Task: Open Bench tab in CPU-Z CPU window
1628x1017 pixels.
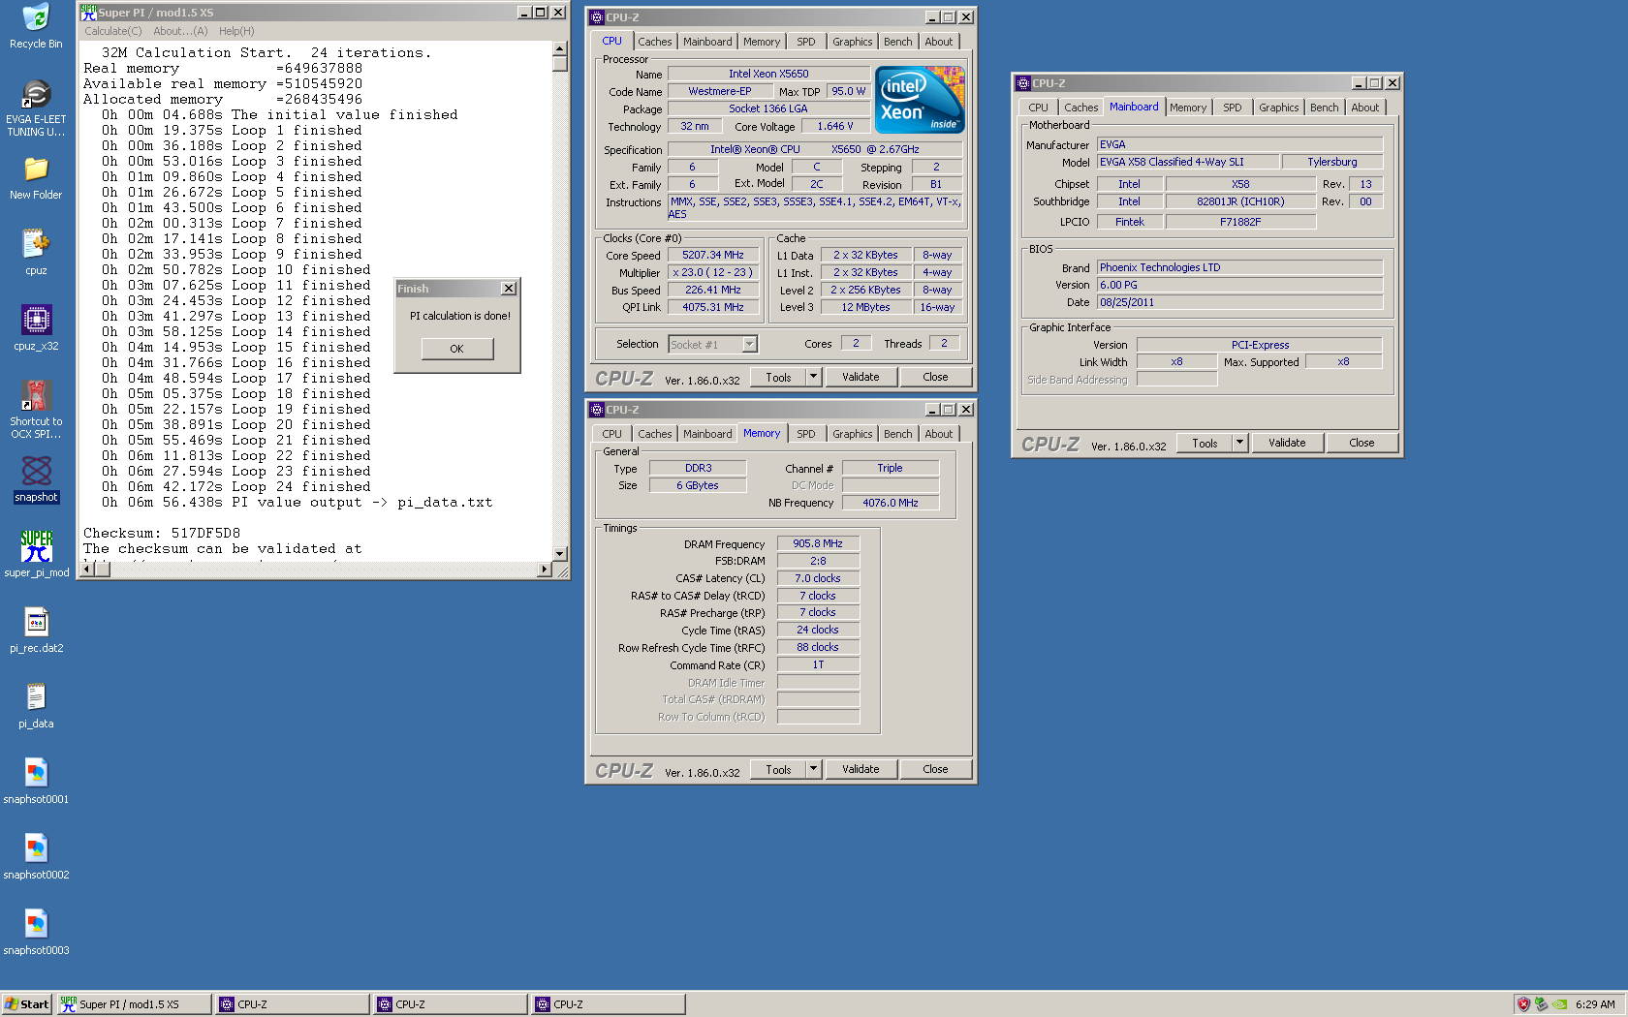Action: point(898,42)
